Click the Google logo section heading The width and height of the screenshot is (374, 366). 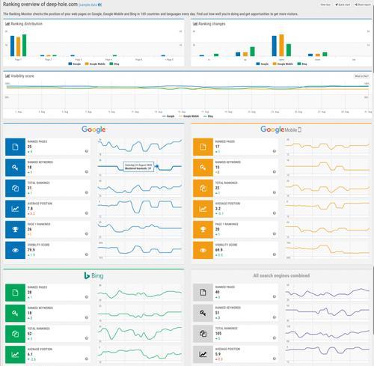tap(93, 129)
